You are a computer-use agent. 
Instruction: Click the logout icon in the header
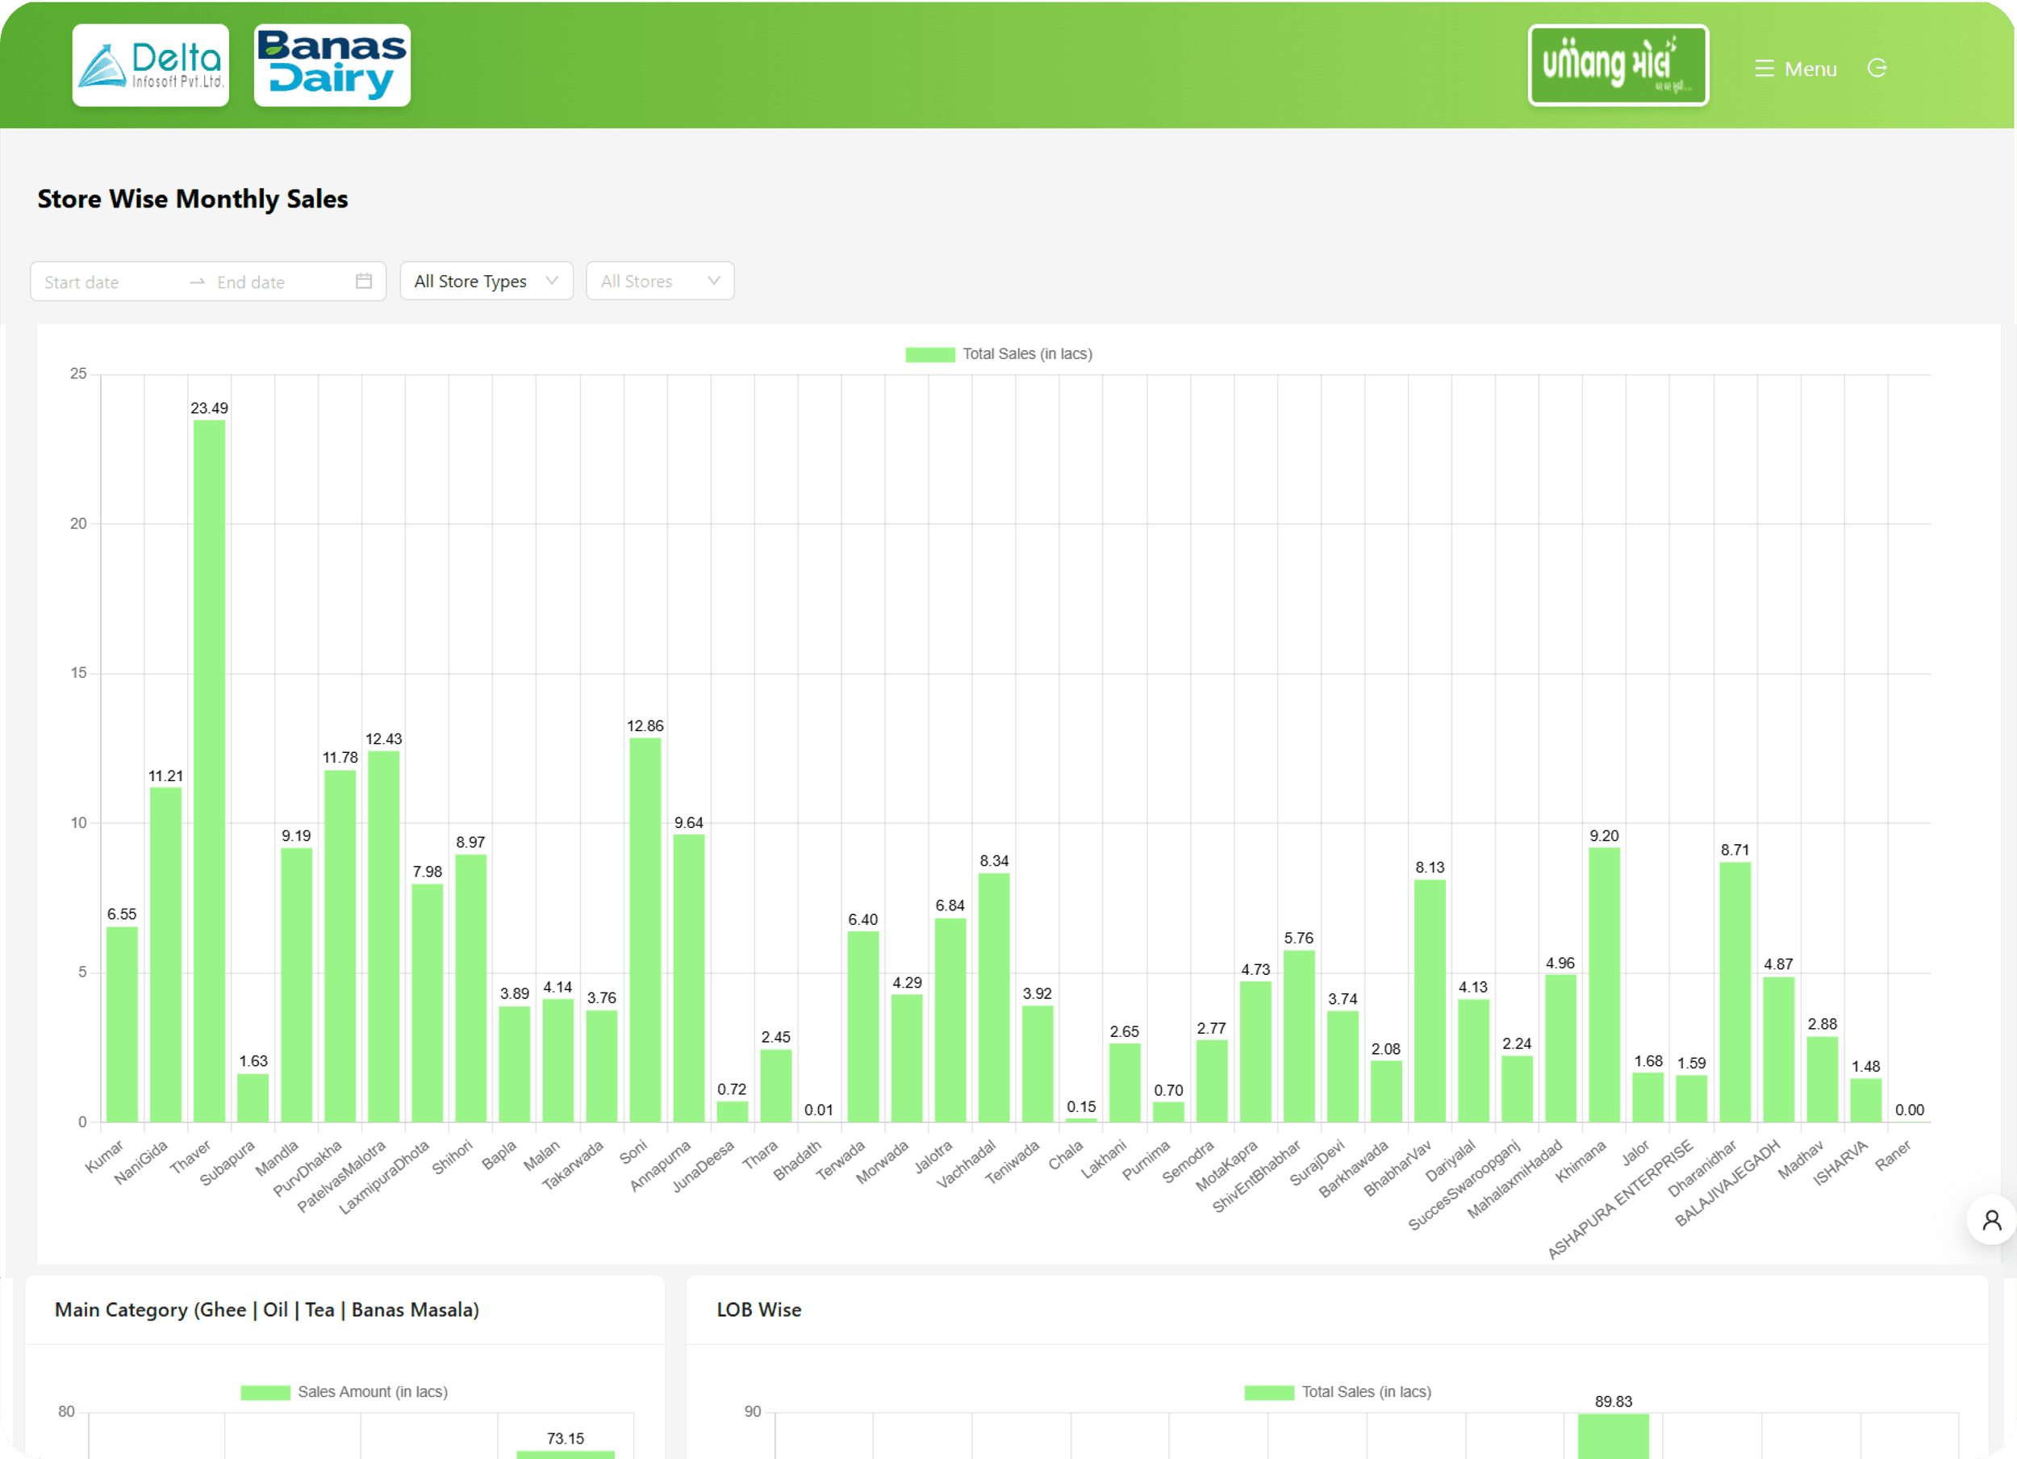[1878, 68]
